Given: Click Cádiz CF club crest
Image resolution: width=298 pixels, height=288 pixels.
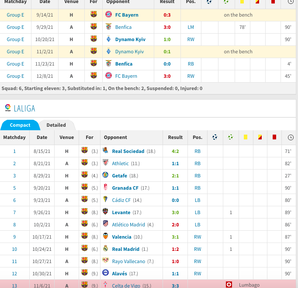Looking at the screenshot, I should point(105,199).
